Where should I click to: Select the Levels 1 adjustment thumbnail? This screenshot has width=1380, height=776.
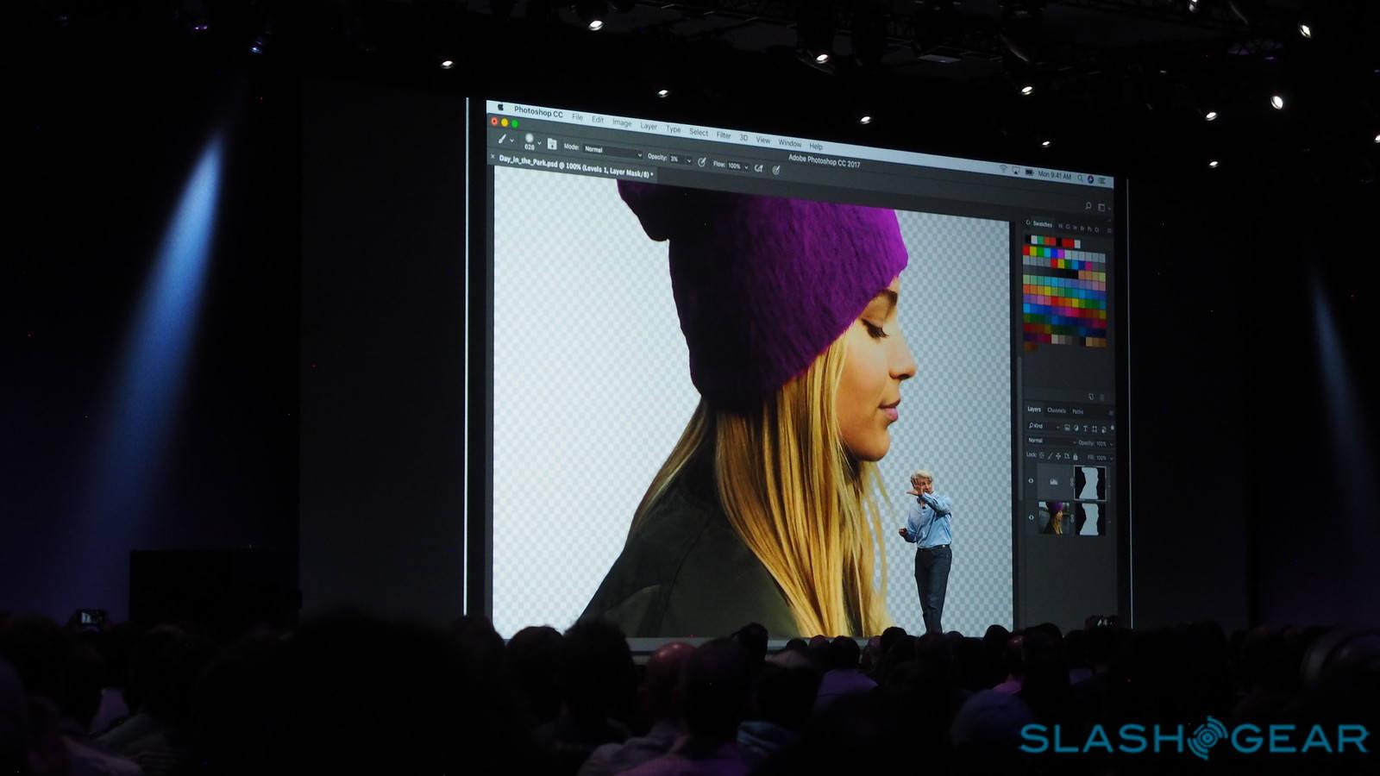click(x=1053, y=482)
